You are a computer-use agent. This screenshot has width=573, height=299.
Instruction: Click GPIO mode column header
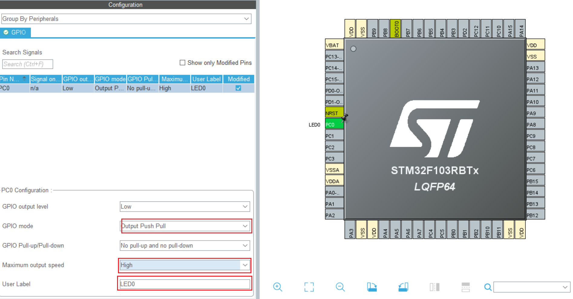tap(110, 79)
